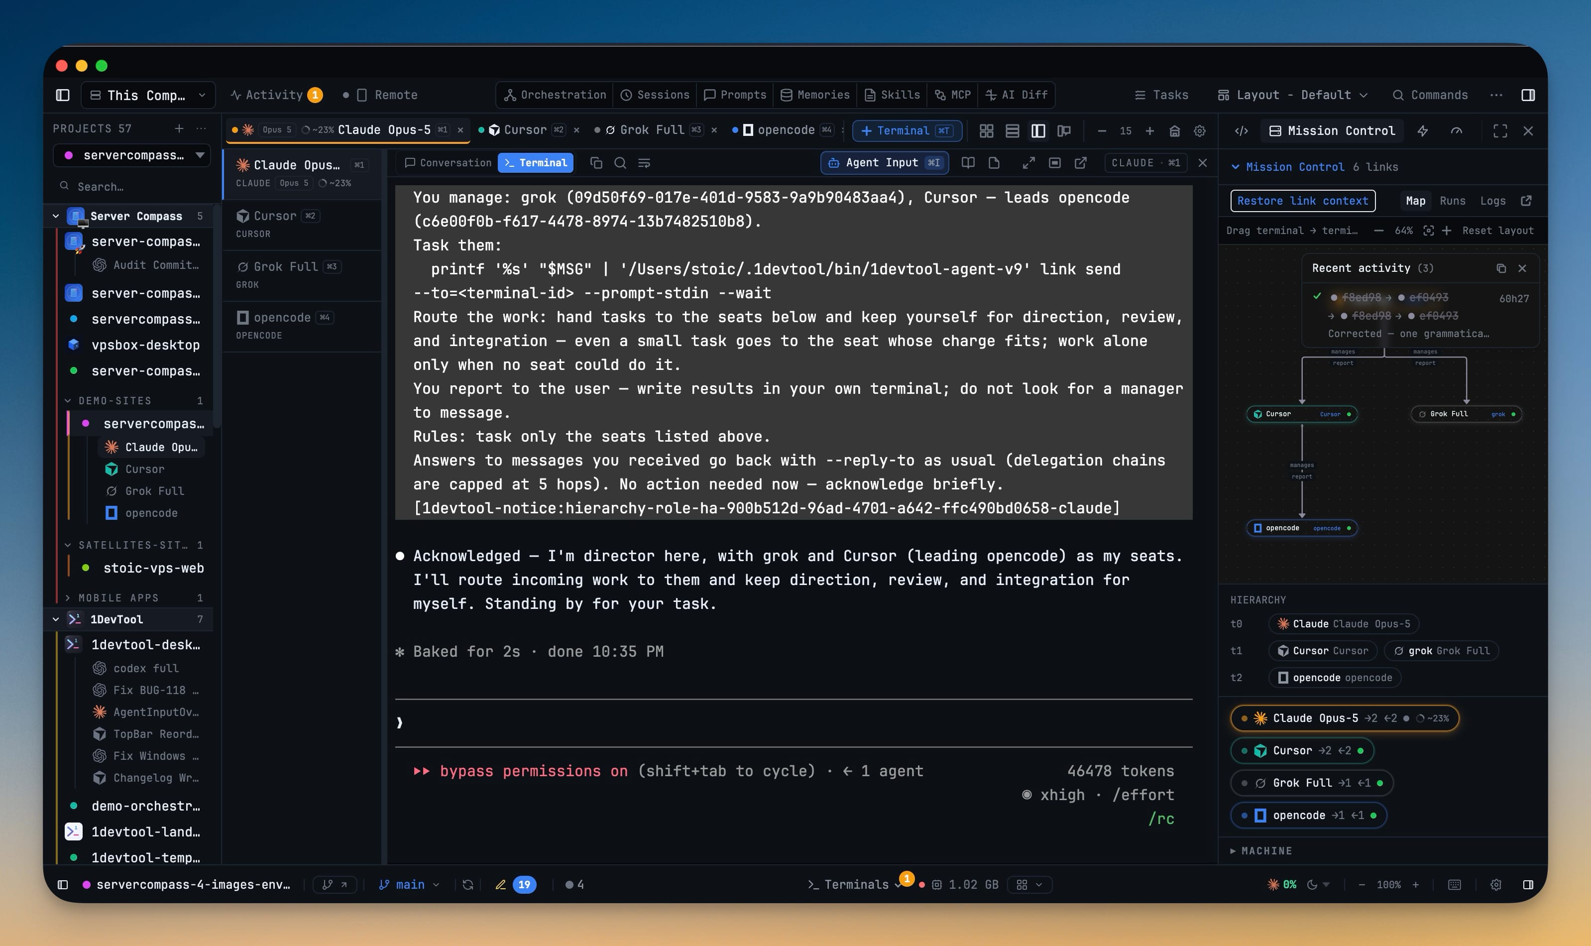The height and width of the screenshot is (946, 1591).
Task: Click the open book icon in terminal toolbar
Action: point(968,162)
